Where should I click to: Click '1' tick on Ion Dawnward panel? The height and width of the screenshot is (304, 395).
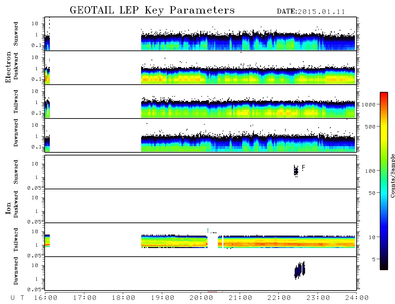point(37,279)
